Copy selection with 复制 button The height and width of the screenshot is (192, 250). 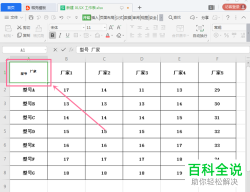[23, 35]
